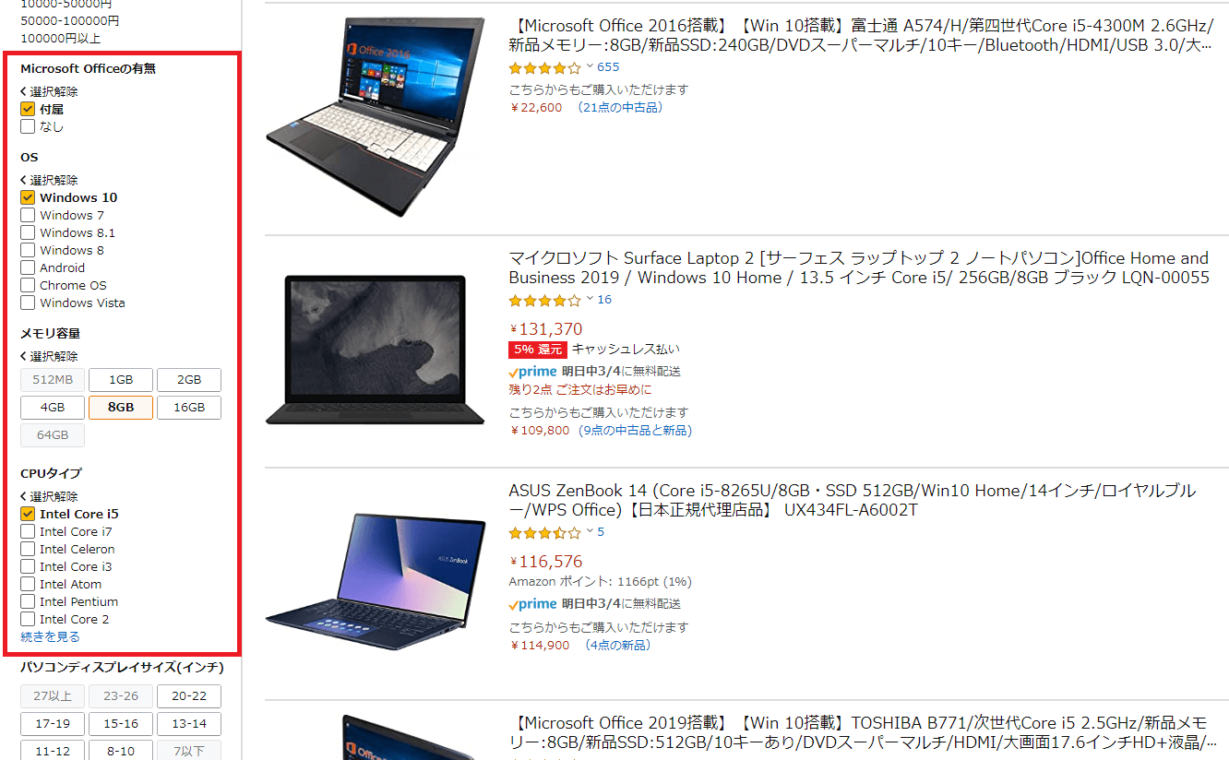
Task: Open the Surface Laptop 2 product image
Action: [x=375, y=350]
